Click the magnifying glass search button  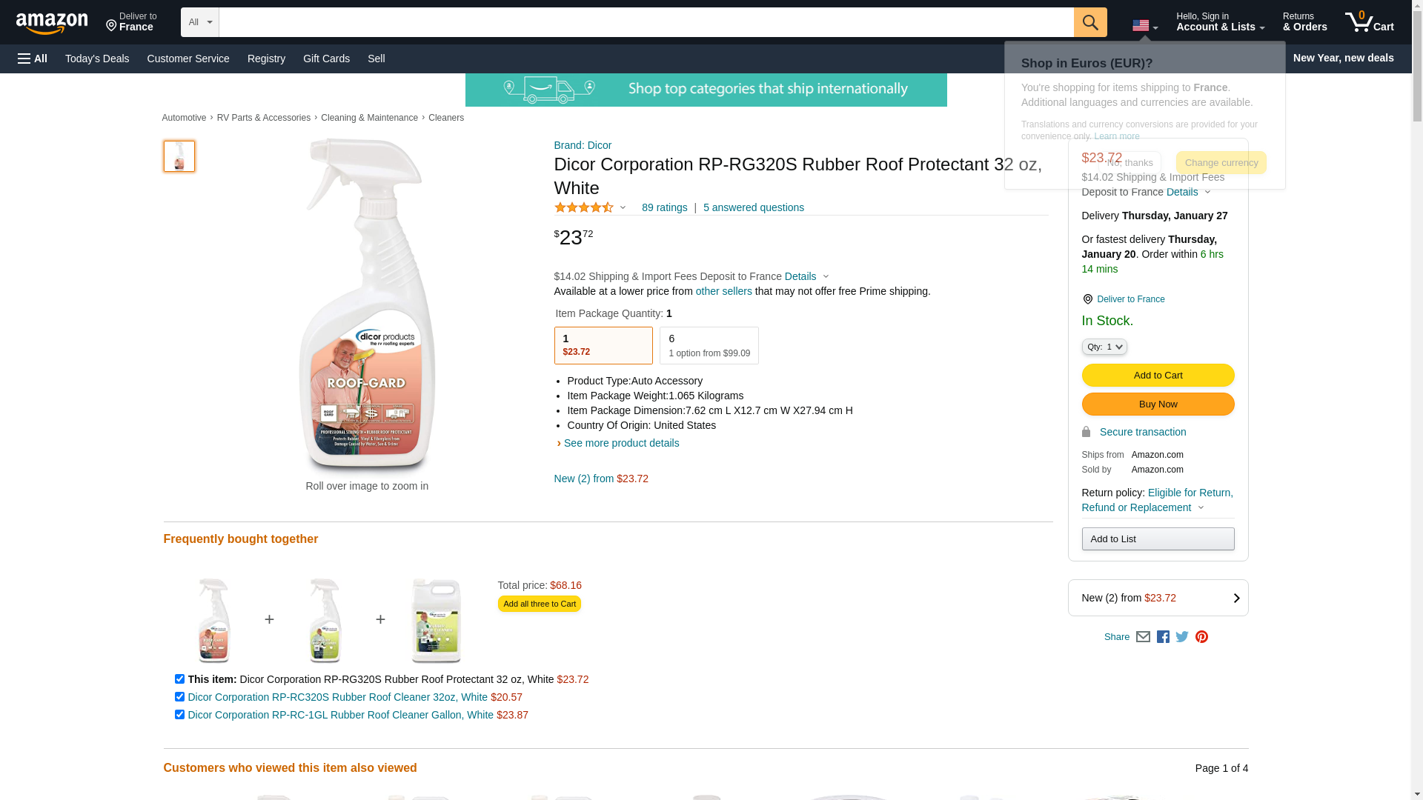coord(1089,22)
